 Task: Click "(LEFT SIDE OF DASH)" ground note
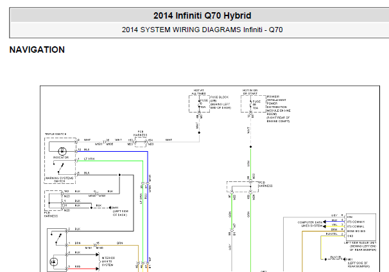tap(121, 213)
